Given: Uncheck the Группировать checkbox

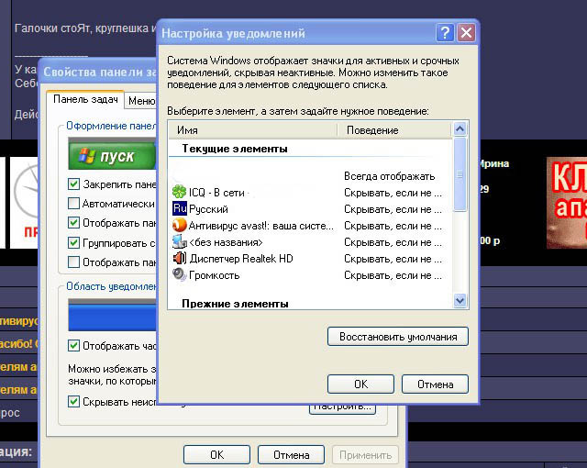Looking at the screenshot, I should click(74, 243).
